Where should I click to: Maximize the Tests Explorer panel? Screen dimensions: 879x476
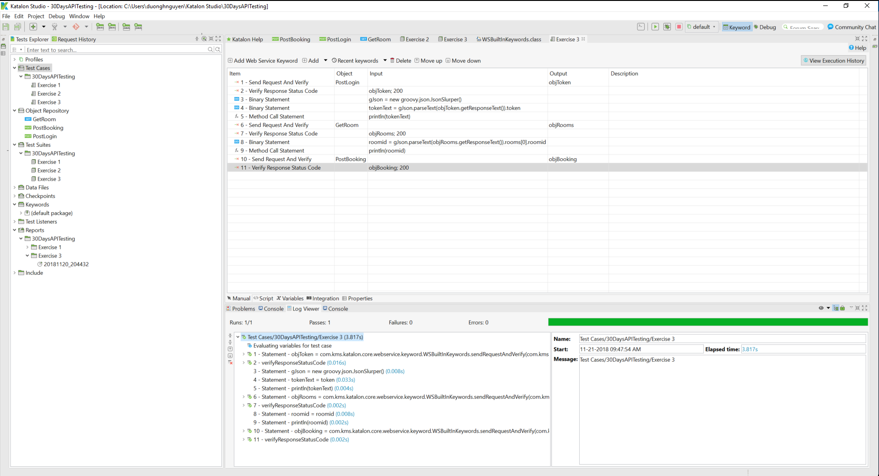coord(218,39)
